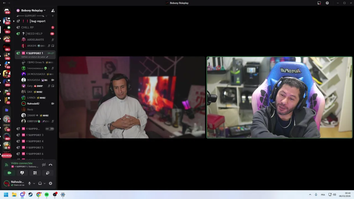Image resolution: width=354 pixels, height=199 pixels.
Task: Open microphone input options chevron
Action: [34, 183]
